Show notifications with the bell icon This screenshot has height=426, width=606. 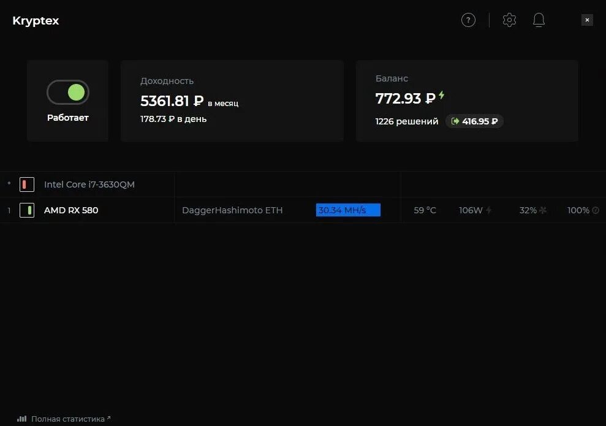(x=539, y=20)
